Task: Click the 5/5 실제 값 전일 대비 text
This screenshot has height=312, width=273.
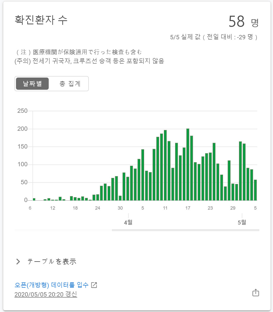Action: 214,37
